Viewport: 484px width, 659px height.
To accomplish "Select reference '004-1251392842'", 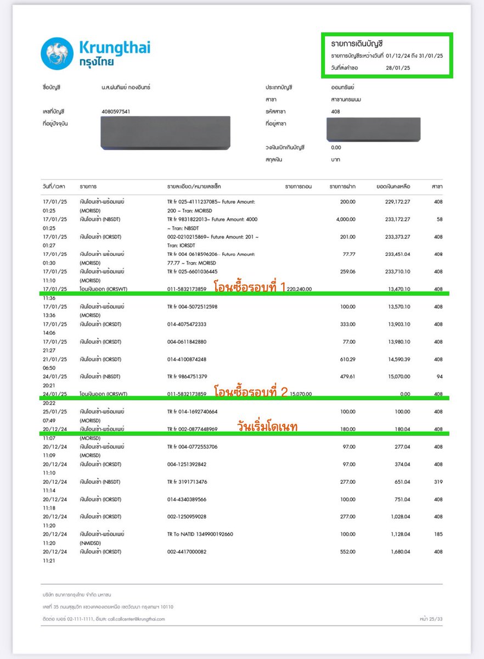I will click(x=187, y=464).
